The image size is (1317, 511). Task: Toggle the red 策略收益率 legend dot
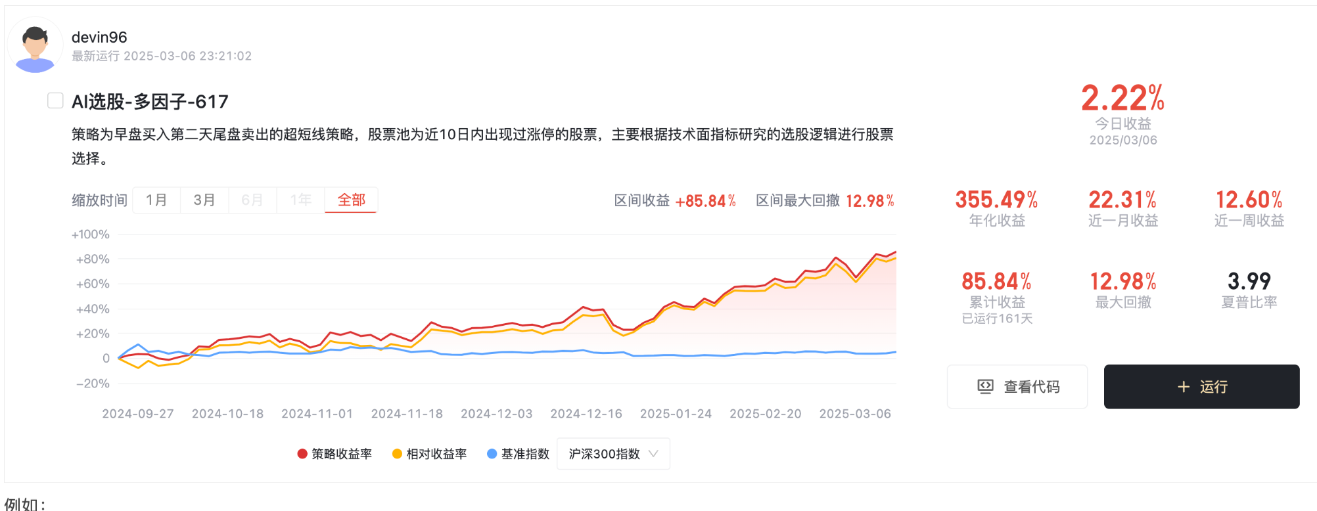[302, 454]
